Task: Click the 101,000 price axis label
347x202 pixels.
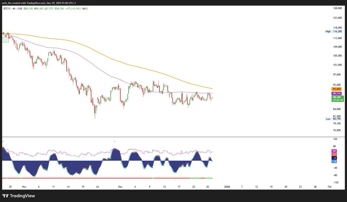Action: coord(337,65)
